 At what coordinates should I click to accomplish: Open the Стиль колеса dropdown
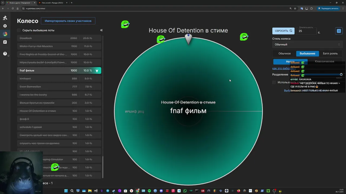click(307, 44)
